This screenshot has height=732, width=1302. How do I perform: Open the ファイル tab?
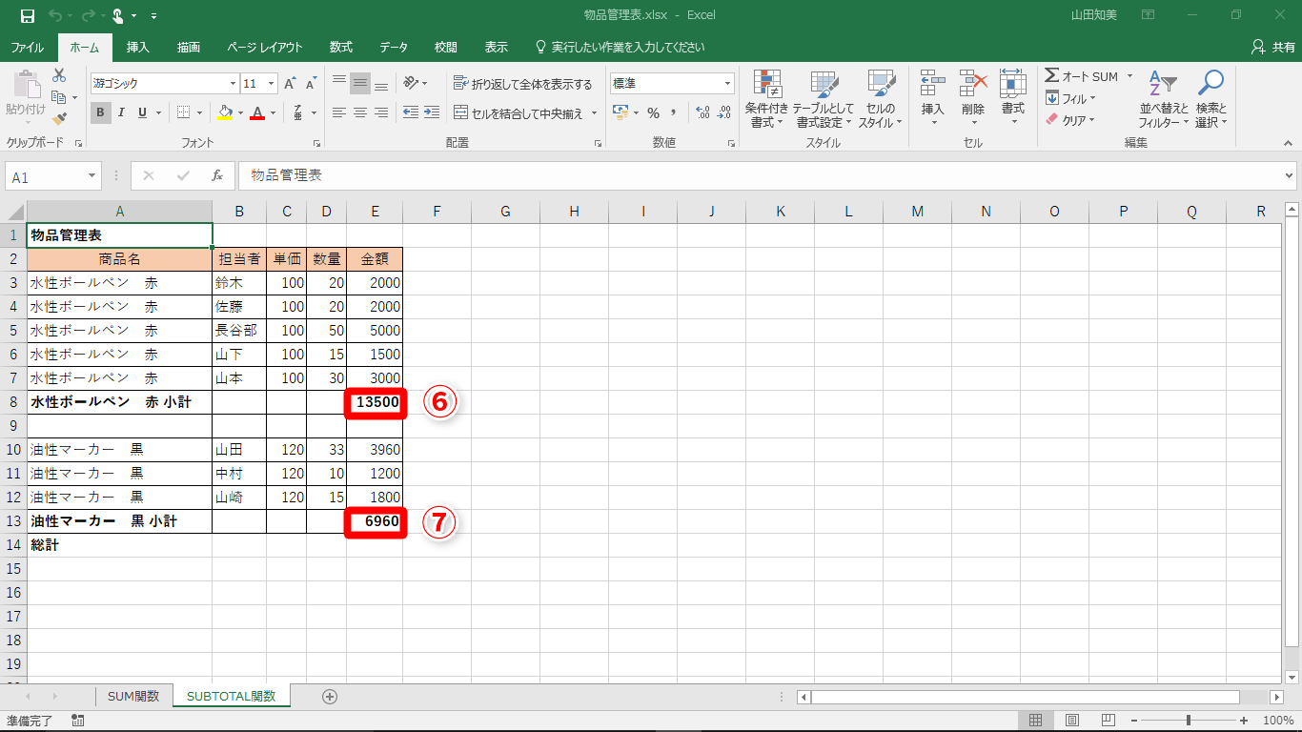click(x=27, y=47)
